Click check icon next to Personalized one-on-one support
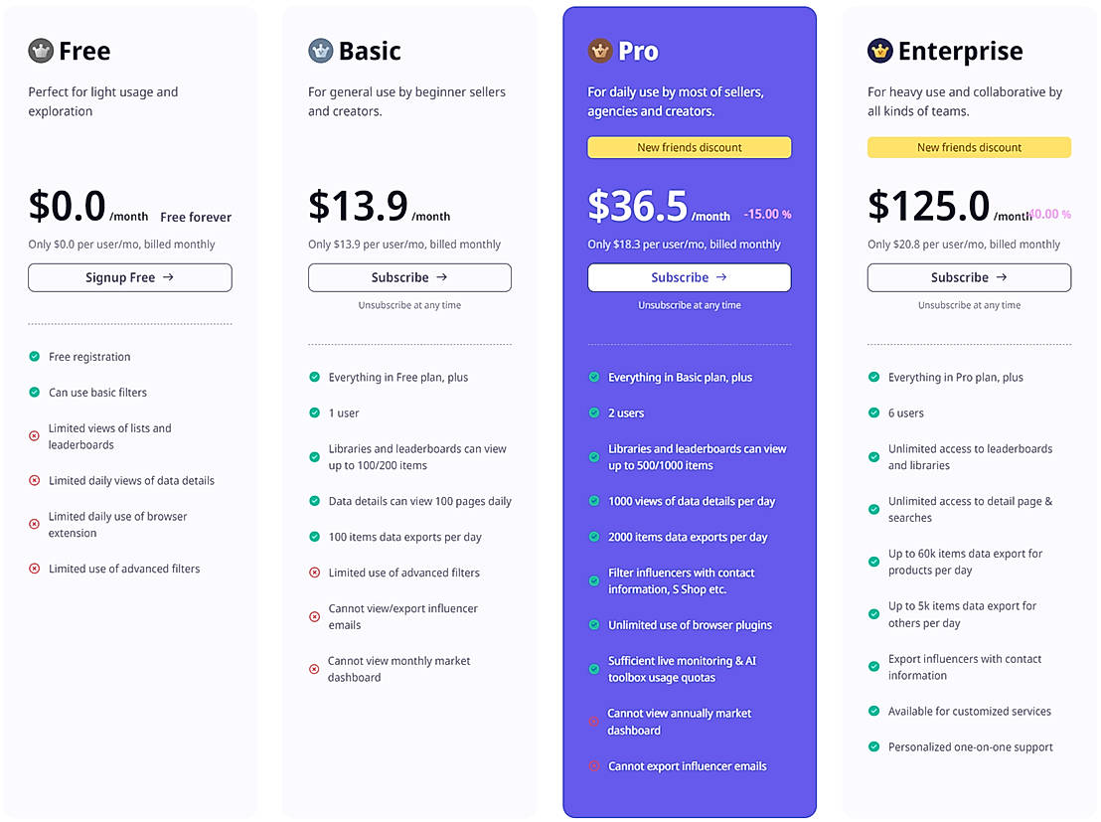Screen dimensions: 1101x822 874,747
